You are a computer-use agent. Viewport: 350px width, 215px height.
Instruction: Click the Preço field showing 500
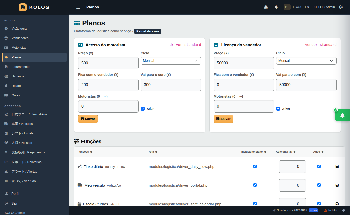[x=108, y=63]
